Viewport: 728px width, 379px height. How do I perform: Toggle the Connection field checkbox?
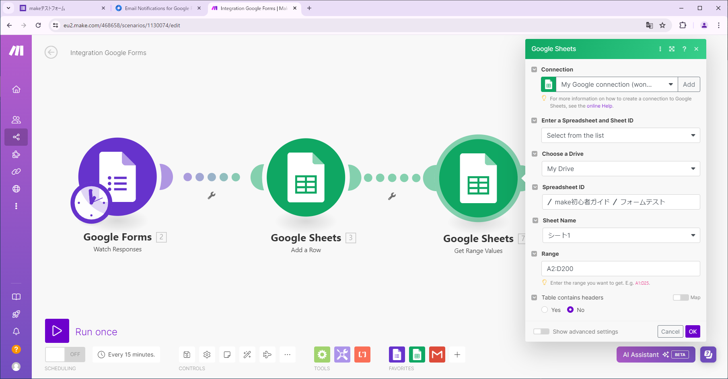pos(534,69)
